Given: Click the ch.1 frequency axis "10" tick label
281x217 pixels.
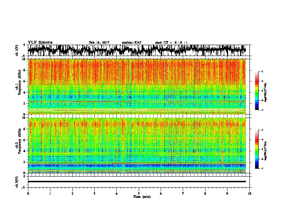Looking at the screenshot, I should tap(24, 59).
